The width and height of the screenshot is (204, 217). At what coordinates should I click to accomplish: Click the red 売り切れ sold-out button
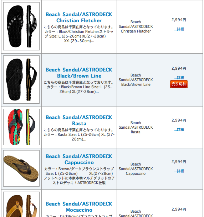pyautogui.click(x=179, y=84)
